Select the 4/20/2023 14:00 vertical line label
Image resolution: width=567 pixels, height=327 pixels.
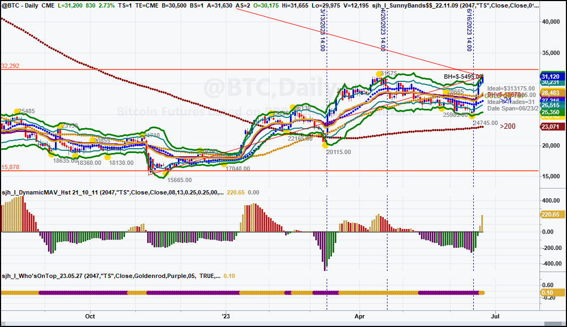(x=383, y=30)
